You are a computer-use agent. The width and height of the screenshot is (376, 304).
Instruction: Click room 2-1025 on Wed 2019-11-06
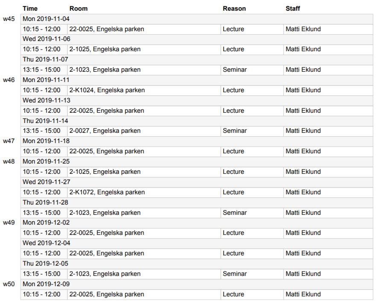(x=105, y=49)
